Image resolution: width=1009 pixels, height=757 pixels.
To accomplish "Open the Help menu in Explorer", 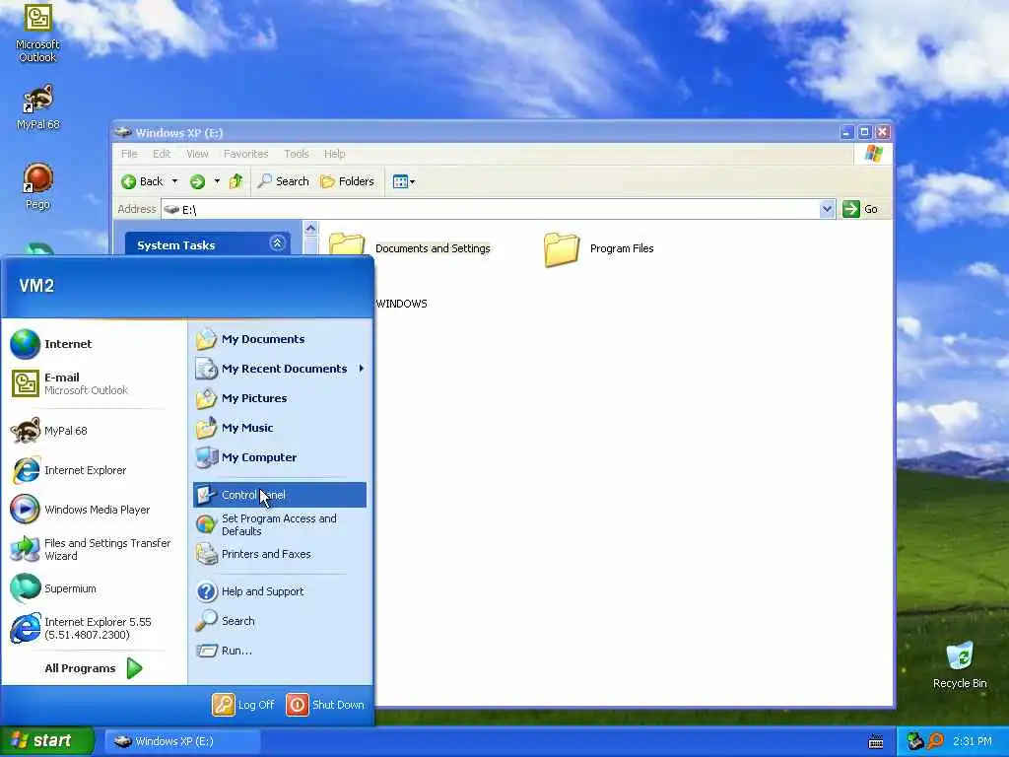I will coord(335,154).
